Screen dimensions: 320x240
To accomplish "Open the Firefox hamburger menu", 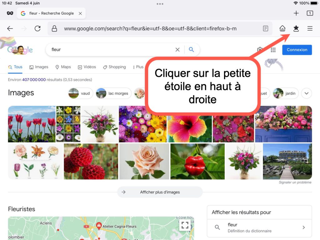I will [310, 29].
